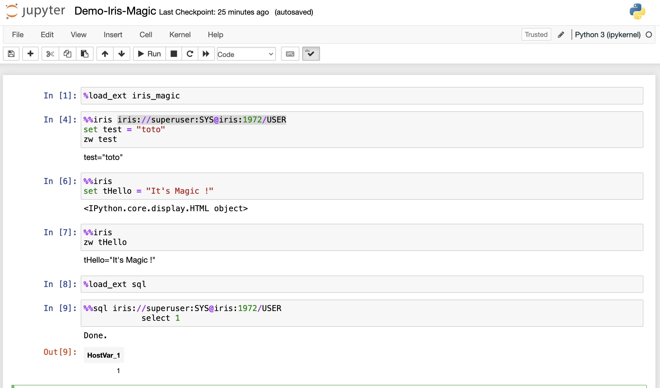
Task: Restart the kernel using the refresh icon
Action: [190, 54]
